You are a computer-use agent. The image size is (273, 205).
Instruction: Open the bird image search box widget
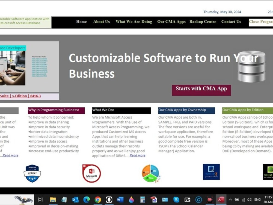[17, 200]
